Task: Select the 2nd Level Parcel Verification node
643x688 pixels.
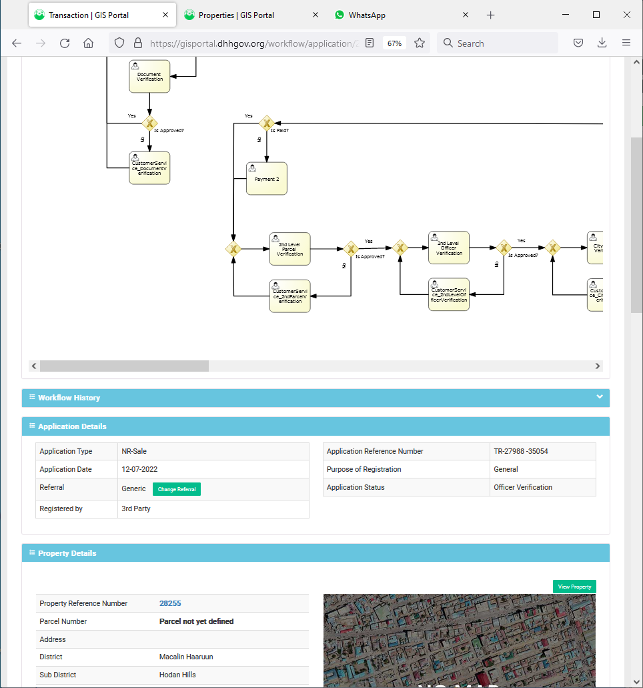Action: 290,249
